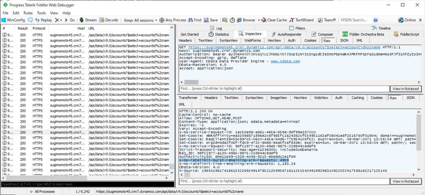
Task: Click the stopwatch timer icon
Action: click(232, 20)
